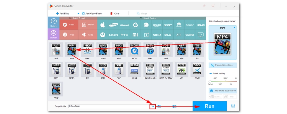Screen dimensions: 287x114
Task: Click the output folder path field
Action: pyautogui.click(x=109, y=106)
